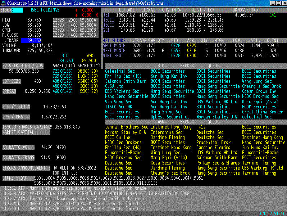Open the 12:51 AFX Manila shares news
Screen dimensions: 287x216
point(75,188)
